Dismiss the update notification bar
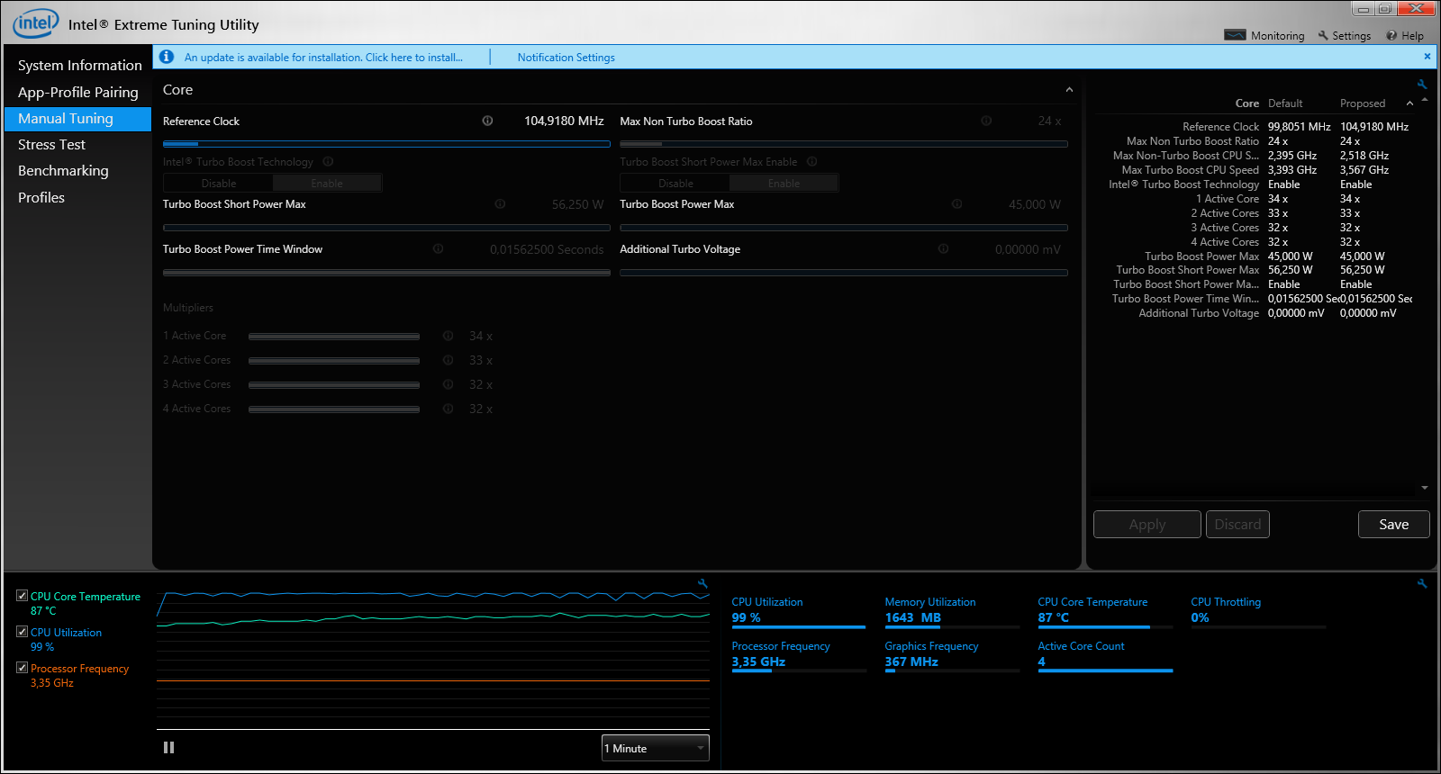Image resolution: width=1441 pixels, height=774 pixels. 1427,56
